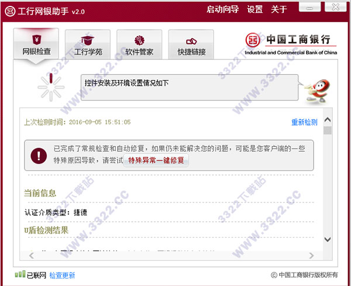The height and width of the screenshot is (286, 351).
Task: Click the 检查更新 link
Action: (62, 275)
